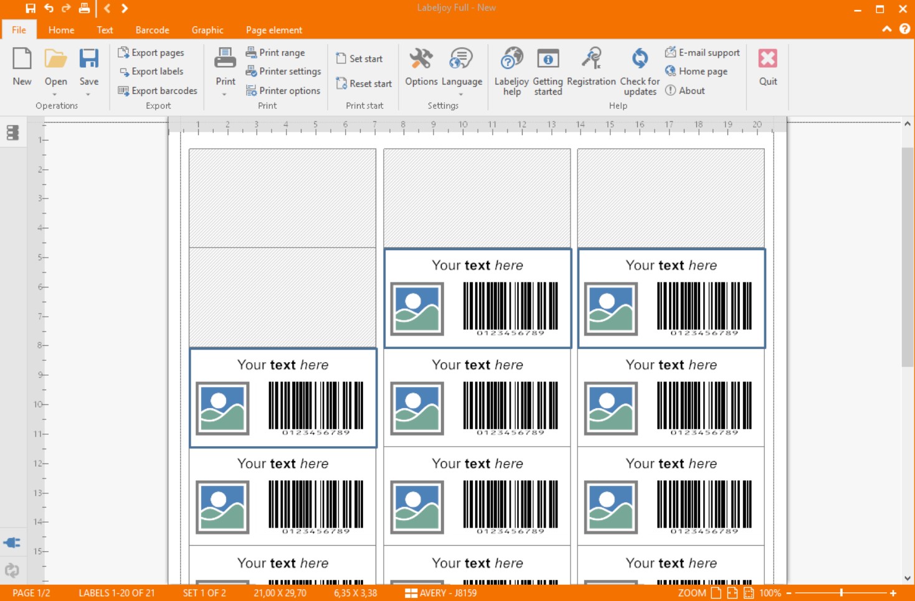The height and width of the screenshot is (601, 915).
Task: Click the 6,35 X 3,38 label size
Action: [x=355, y=593]
